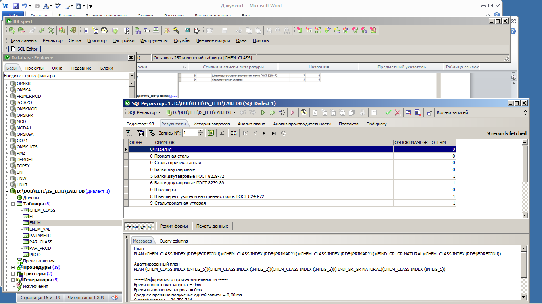
Task: Expand the Процедуры (19) tree node
Action: click(13, 267)
